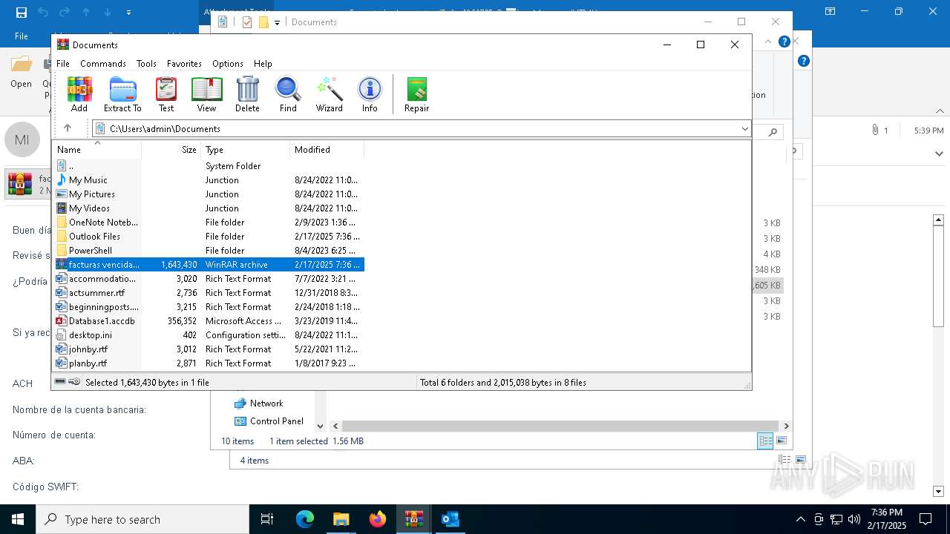Click the Info toolbar icon
Image resolution: width=950 pixels, height=534 pixels.
(x=370, y=94)
